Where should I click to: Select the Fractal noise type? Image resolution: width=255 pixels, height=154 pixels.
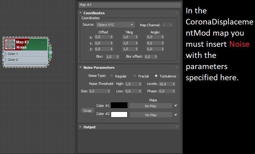coord(135,76)
